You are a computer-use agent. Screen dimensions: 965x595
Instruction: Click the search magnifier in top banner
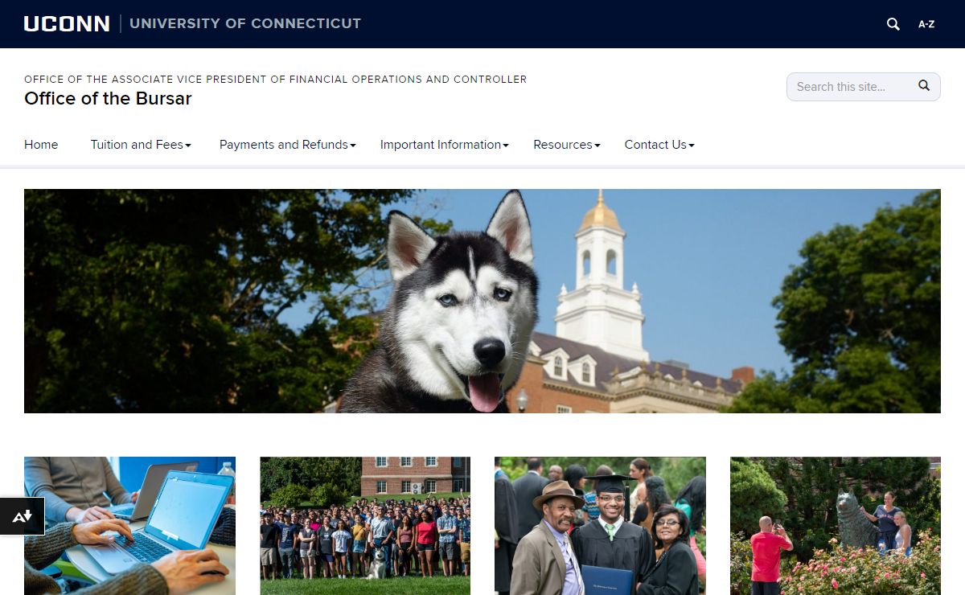point(893,24)
